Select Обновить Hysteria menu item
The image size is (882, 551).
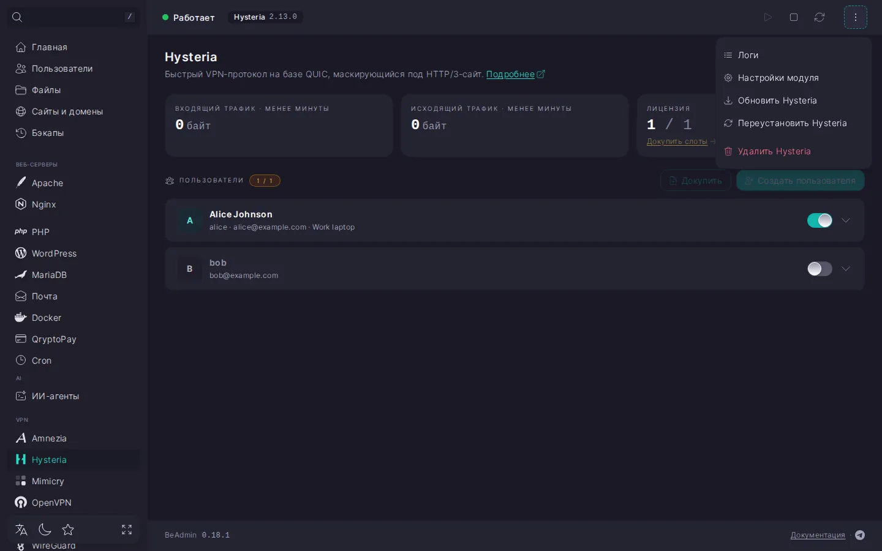click(x=793, y=100)
